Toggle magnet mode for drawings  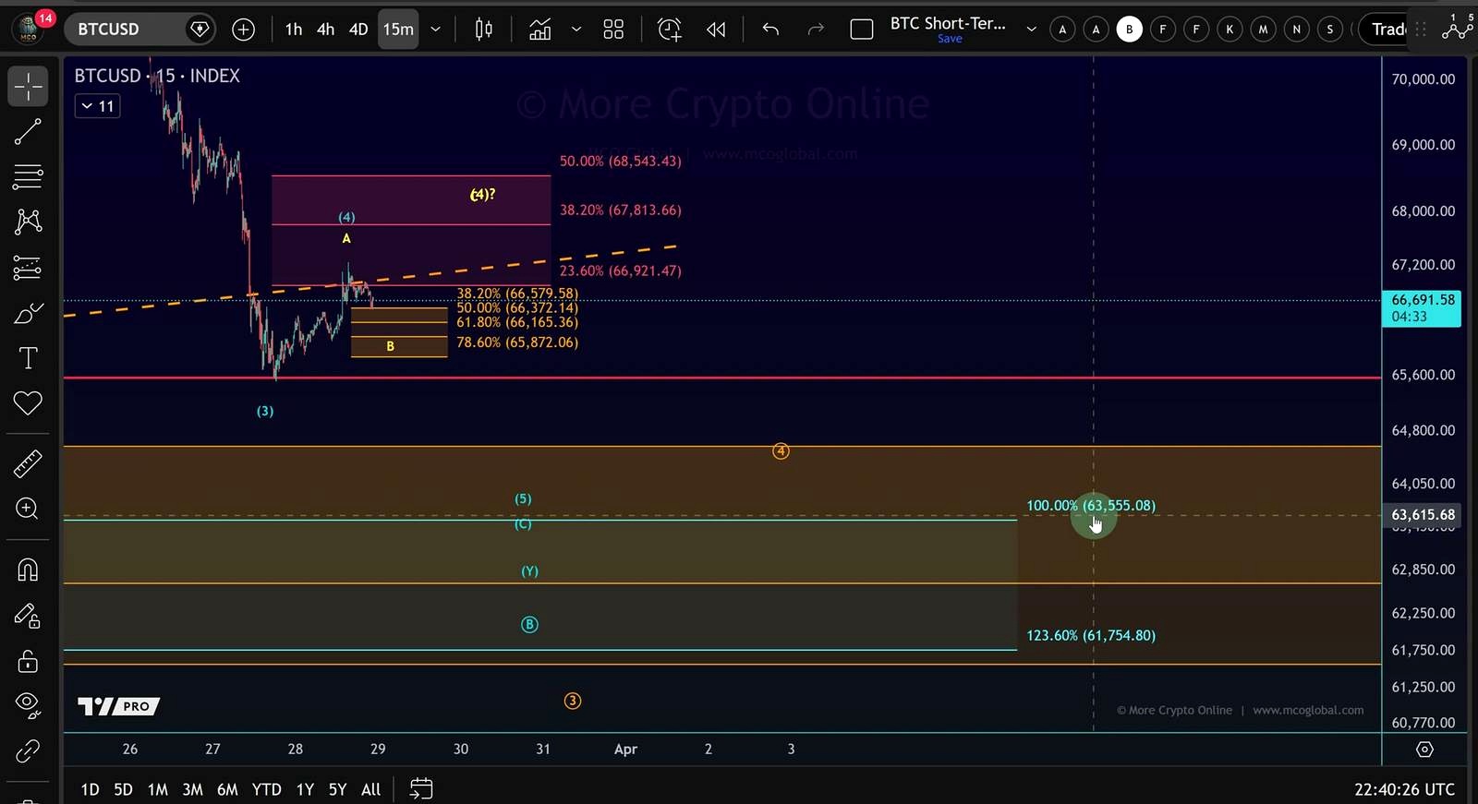(28, 570)
